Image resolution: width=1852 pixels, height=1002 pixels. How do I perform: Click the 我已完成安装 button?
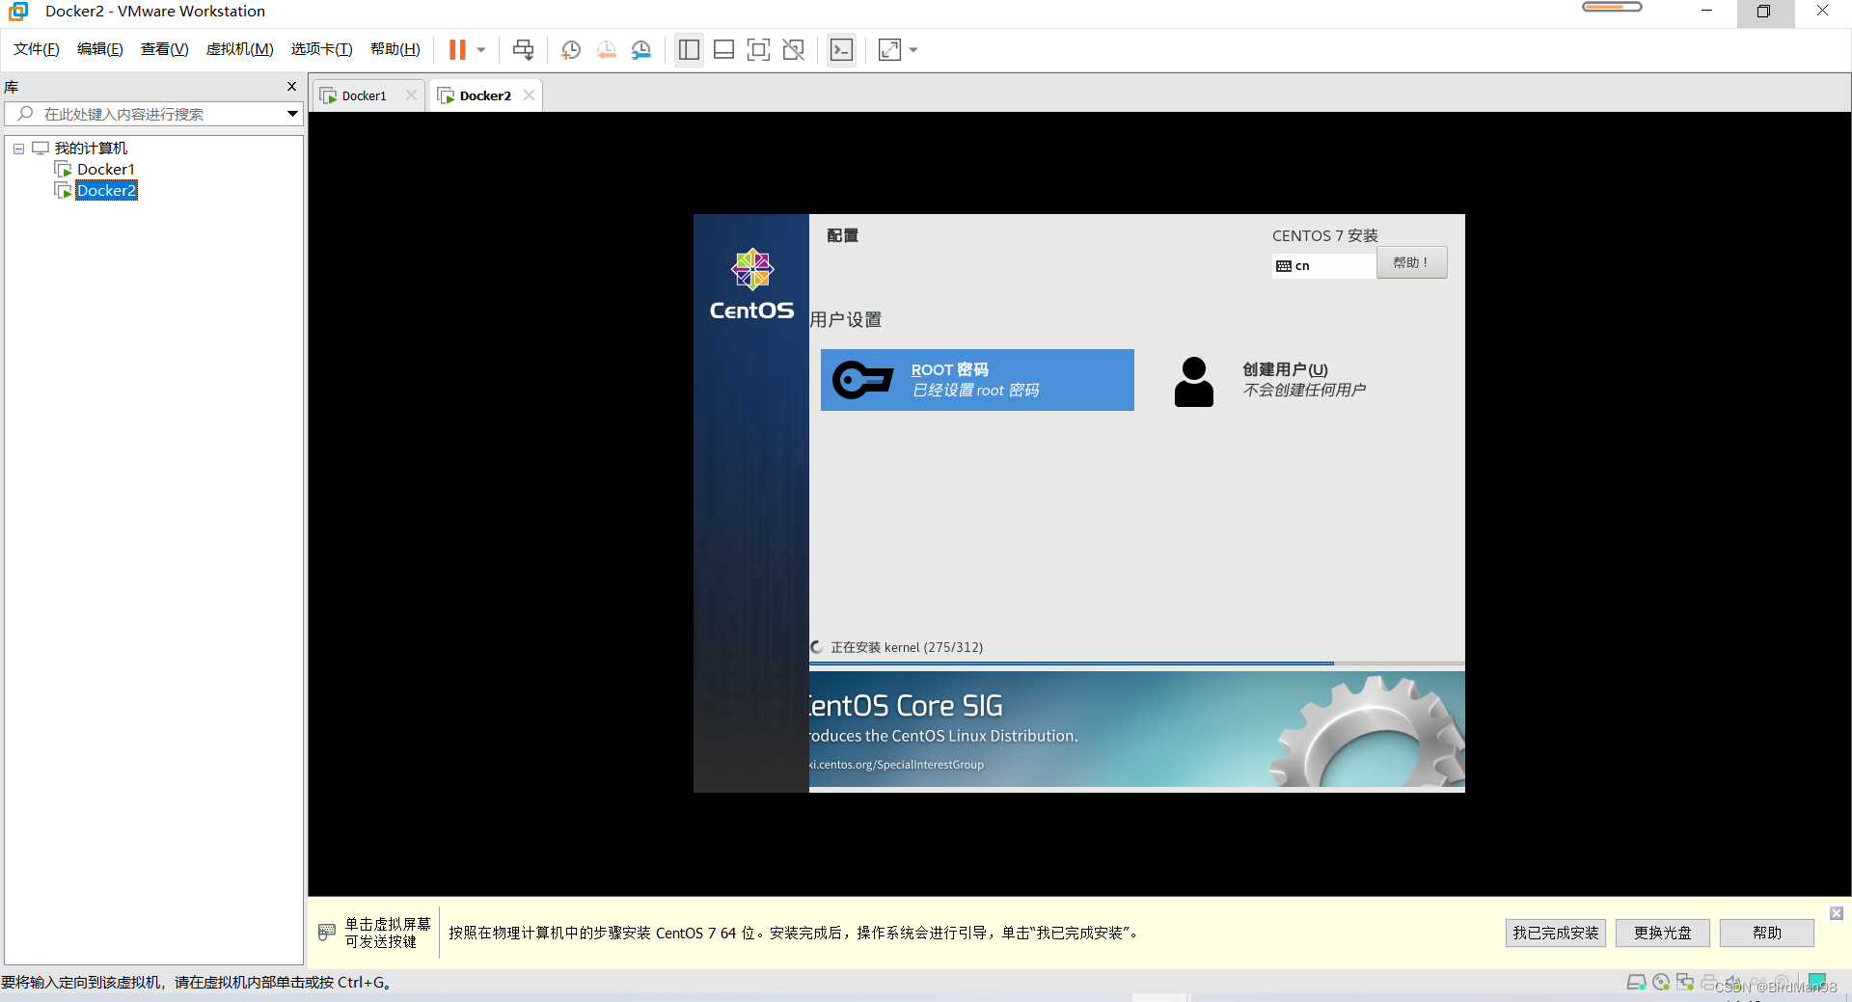[1555, 933]
